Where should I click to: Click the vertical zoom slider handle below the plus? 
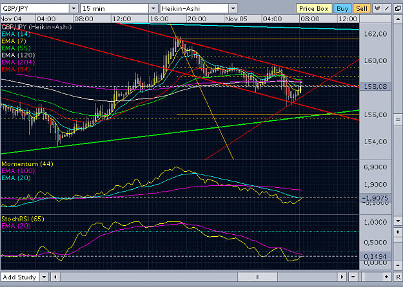(398, 239)
